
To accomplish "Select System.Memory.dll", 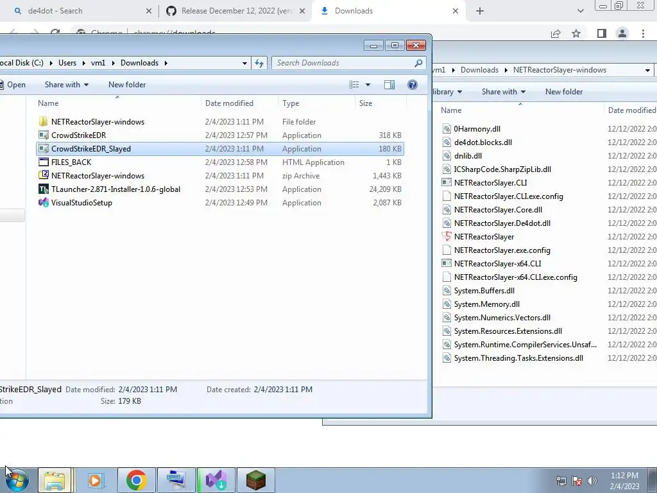I will point(486,304).
